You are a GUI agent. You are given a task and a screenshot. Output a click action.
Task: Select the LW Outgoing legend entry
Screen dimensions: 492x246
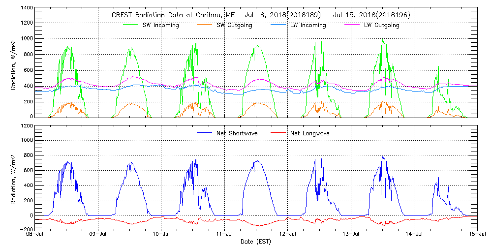click(381, 25)
